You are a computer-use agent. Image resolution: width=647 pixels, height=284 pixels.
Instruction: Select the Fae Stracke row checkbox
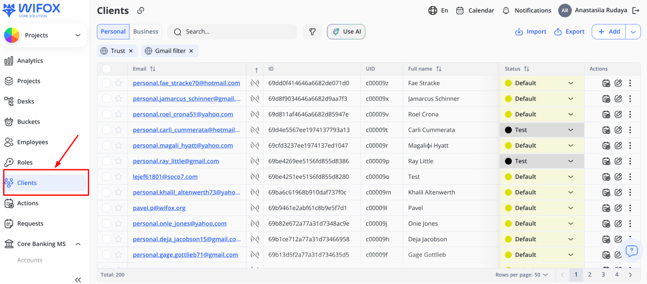tap(107, 83)
